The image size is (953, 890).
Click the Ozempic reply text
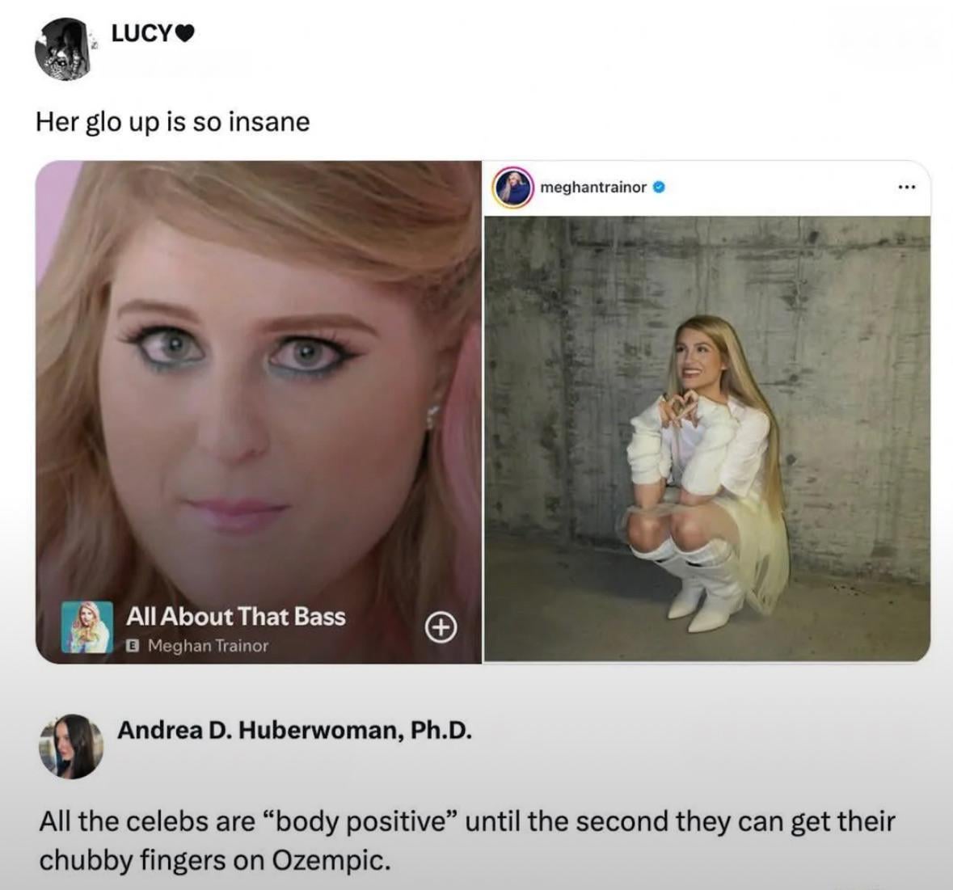tap(466, 840)
